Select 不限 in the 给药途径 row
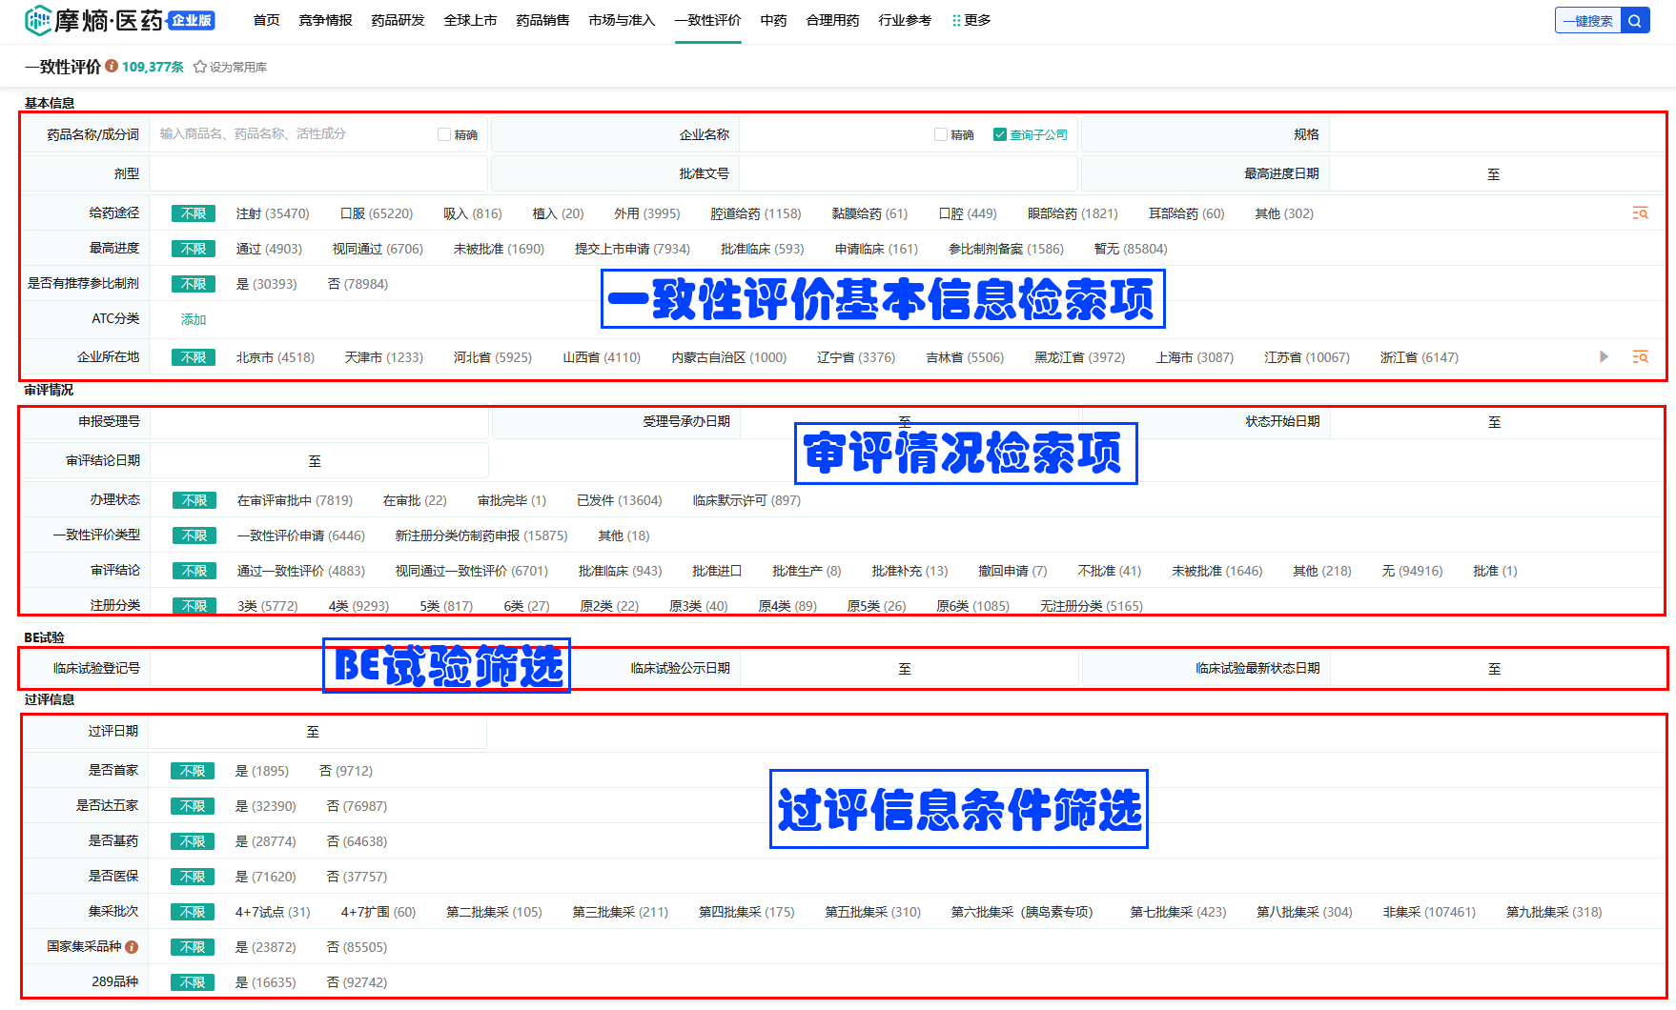Screen dimensions: 1676x1010 tap(194, 213)
